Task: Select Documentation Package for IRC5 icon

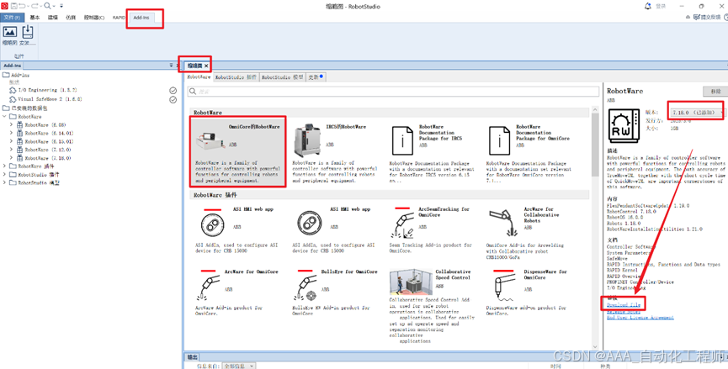Action: (x=402, y=140)
